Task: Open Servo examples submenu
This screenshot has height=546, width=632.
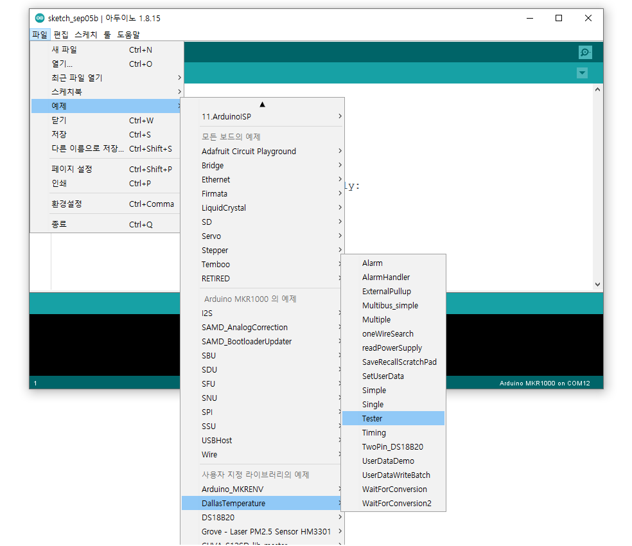Action: (263, 236)
